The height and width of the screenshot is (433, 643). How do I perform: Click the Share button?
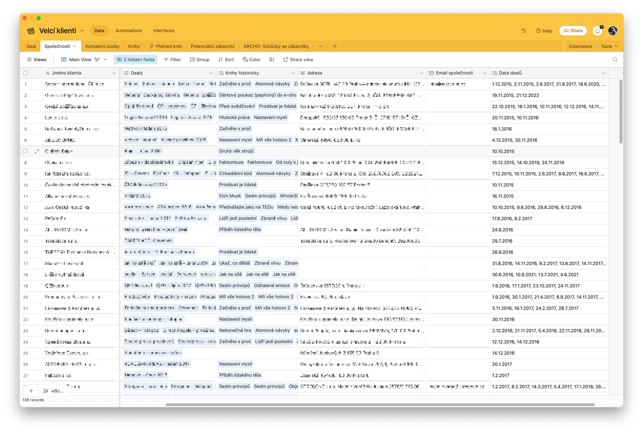click(x=573, y=31)
